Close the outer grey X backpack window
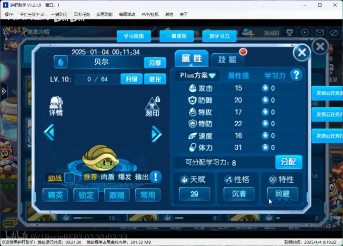This screenshot has width=343, height=246. pyautogui.click(x=320, y=46)
